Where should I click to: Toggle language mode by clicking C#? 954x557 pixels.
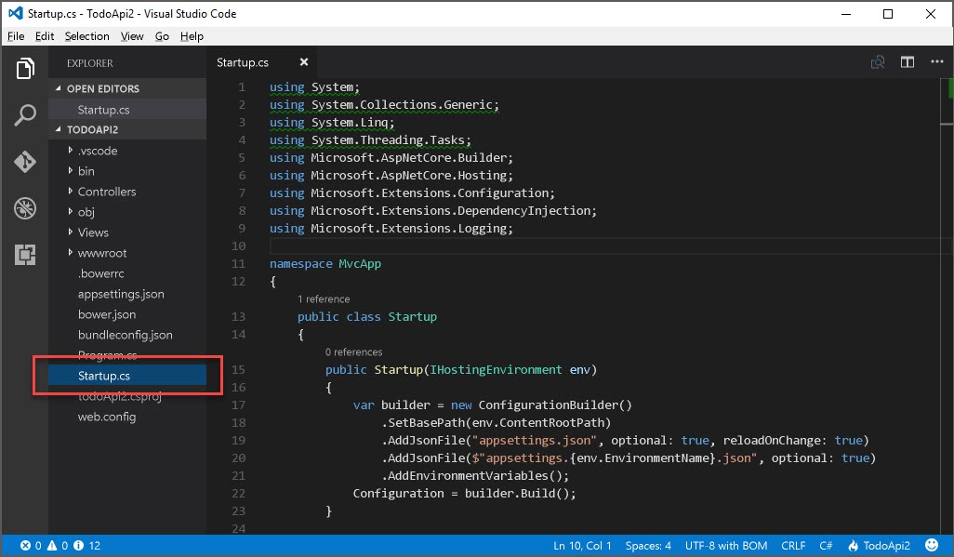(x=826, y=545)
